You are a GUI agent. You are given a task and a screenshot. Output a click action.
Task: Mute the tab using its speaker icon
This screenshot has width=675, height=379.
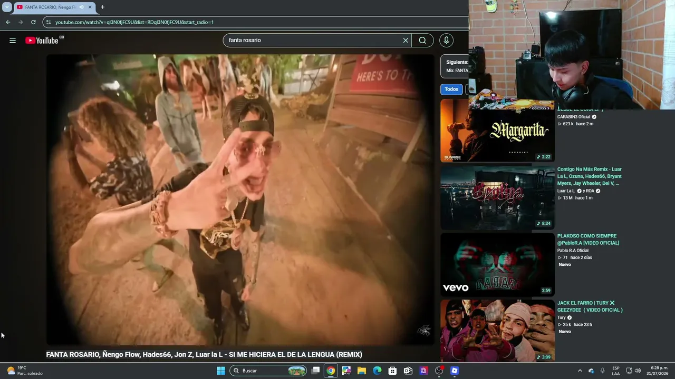(x=81, y=7)
